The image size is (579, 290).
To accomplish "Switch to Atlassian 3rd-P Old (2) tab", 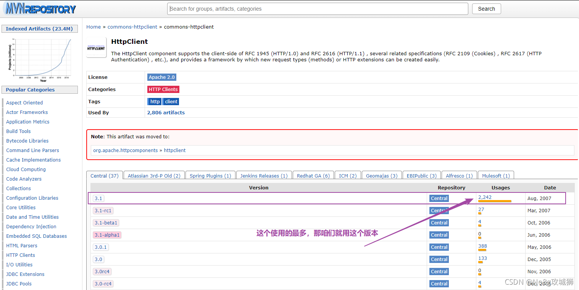I will [154, 176].
